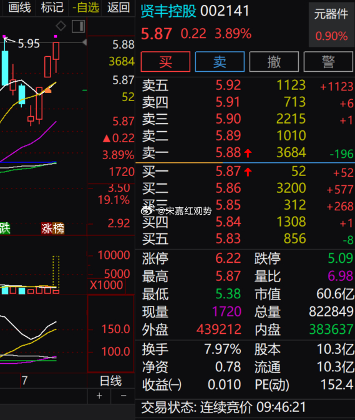Click the 交易状态 连续竞价 status line
Image resolution: width=355 pixels, height=420 pixels.
point(223,408)
